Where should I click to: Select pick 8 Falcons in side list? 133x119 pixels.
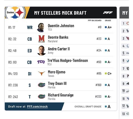(x=125, y=76)
